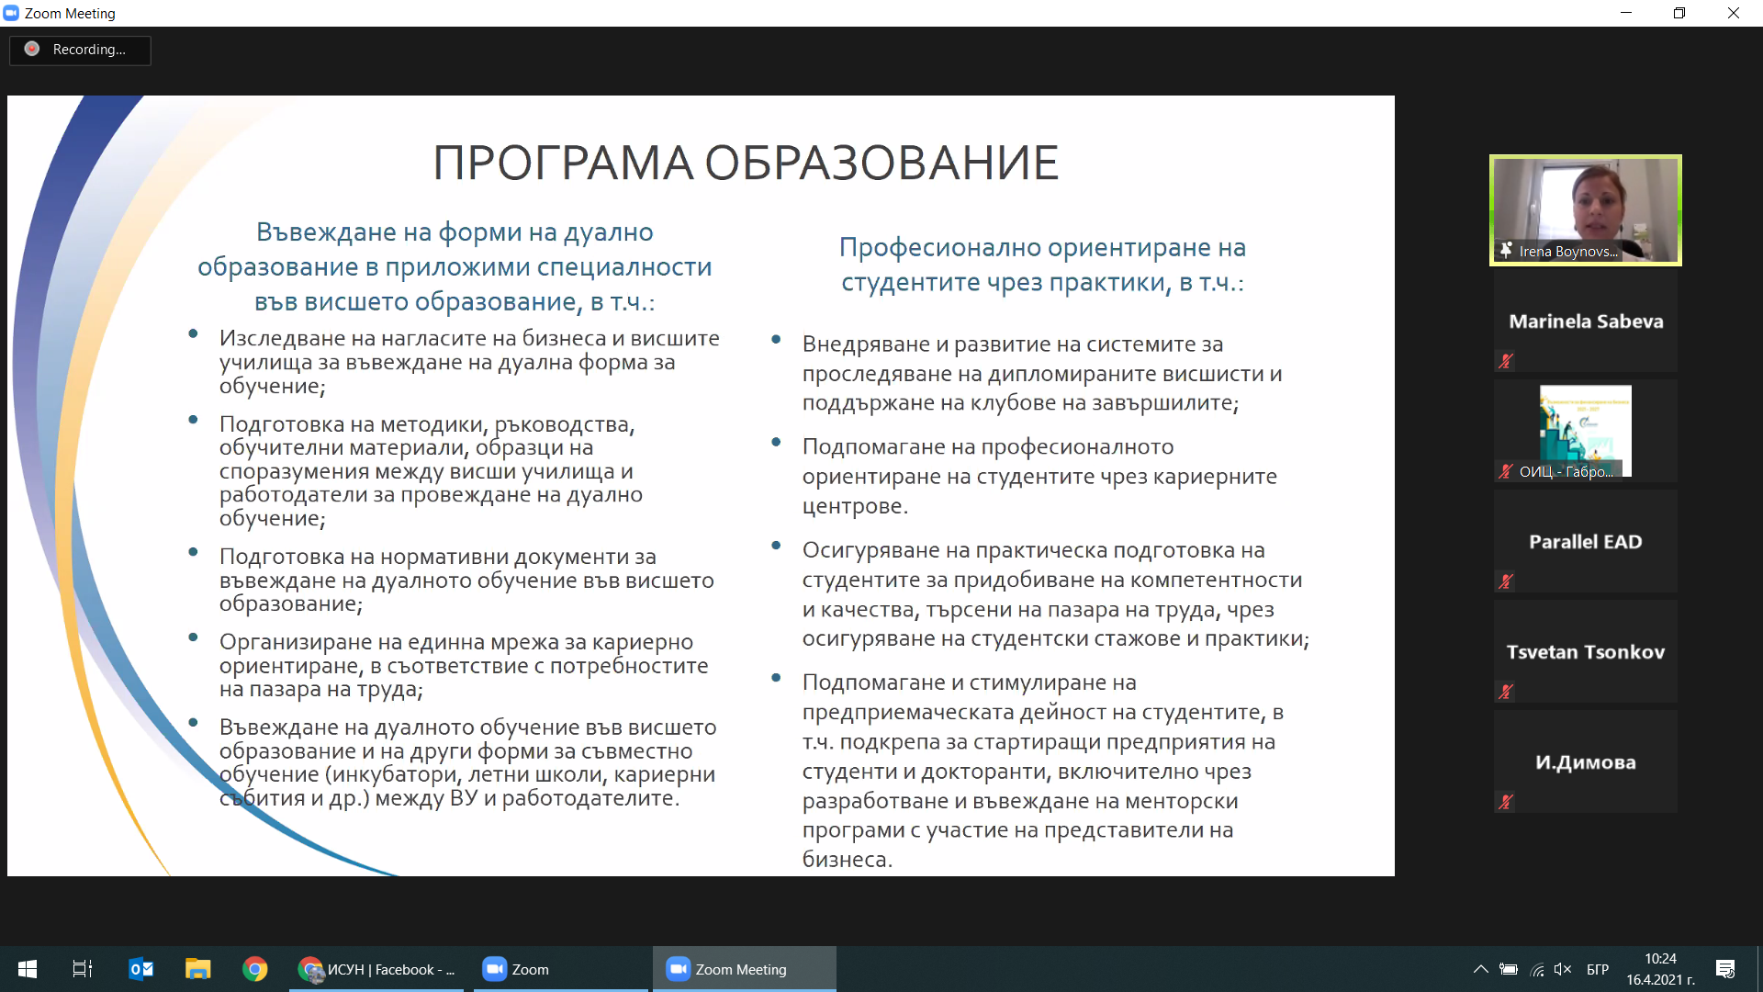Click heading 'Въвеждане на форми на дуално'
1763x992 pixels.
455,266
